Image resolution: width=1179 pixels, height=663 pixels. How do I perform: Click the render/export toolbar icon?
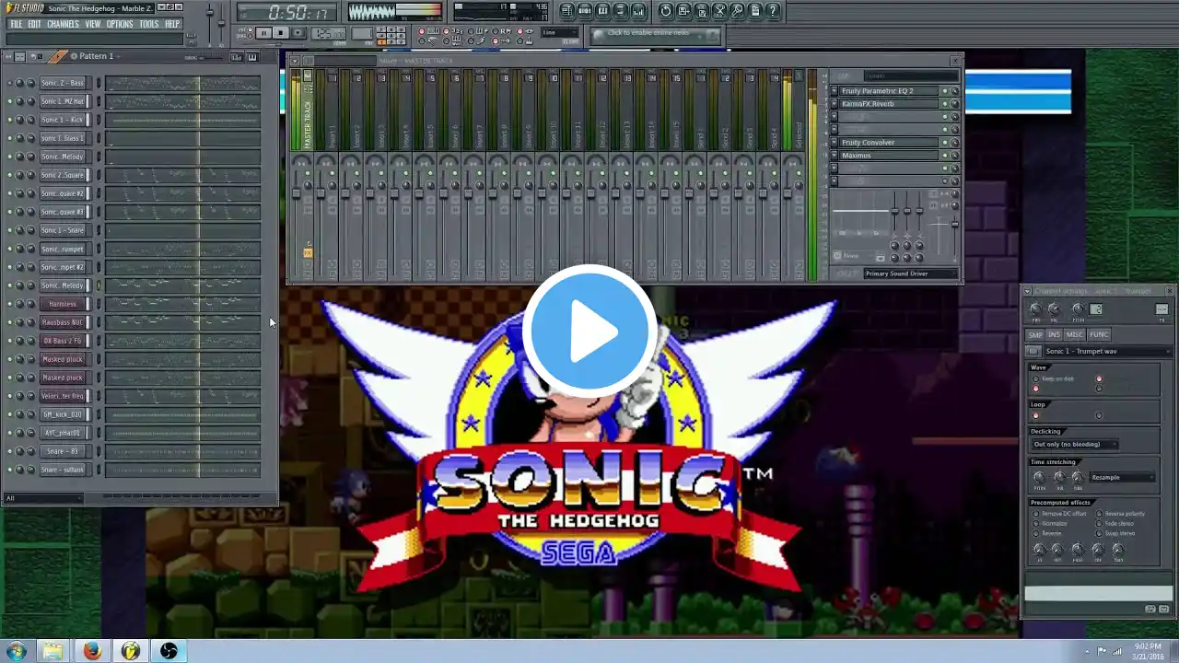702,11
